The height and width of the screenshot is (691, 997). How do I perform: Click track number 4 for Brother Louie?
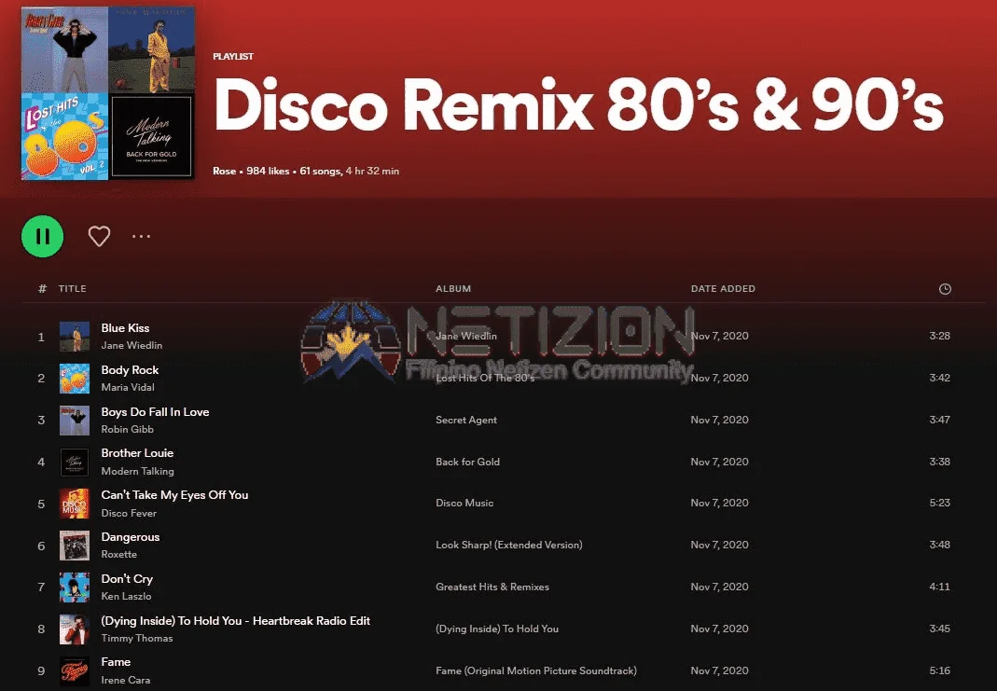(41, 463)
